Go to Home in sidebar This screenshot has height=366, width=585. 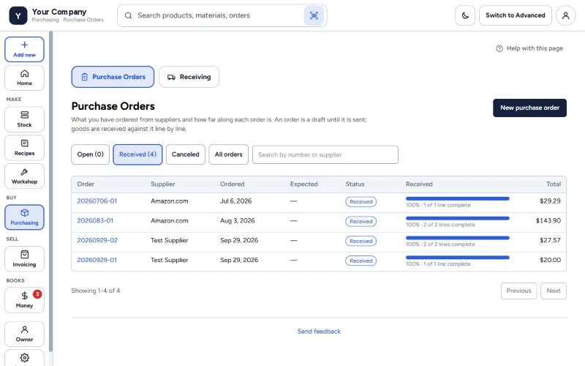point(24,78)
